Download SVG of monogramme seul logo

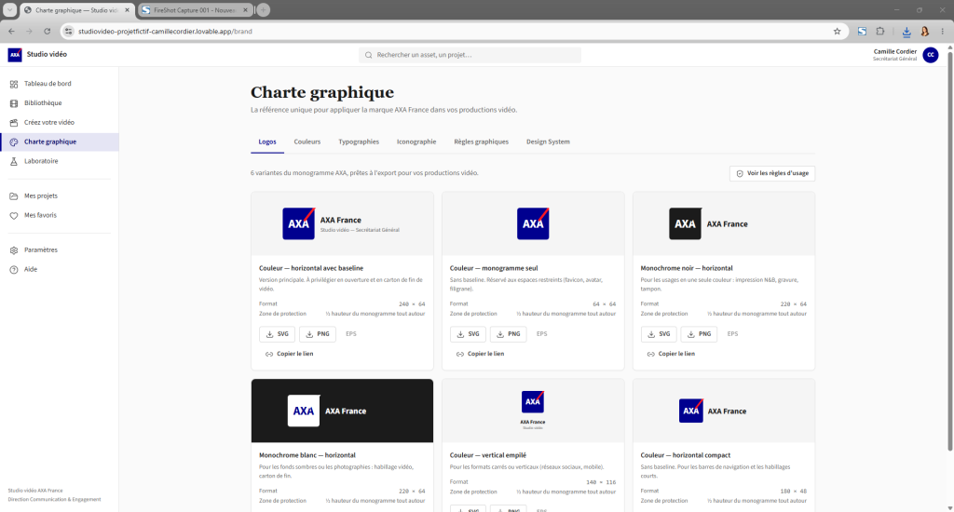pos(468,334)
